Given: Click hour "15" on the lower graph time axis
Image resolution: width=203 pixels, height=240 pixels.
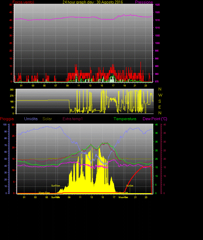Looking at the screenshot, I should pos(103,197).
